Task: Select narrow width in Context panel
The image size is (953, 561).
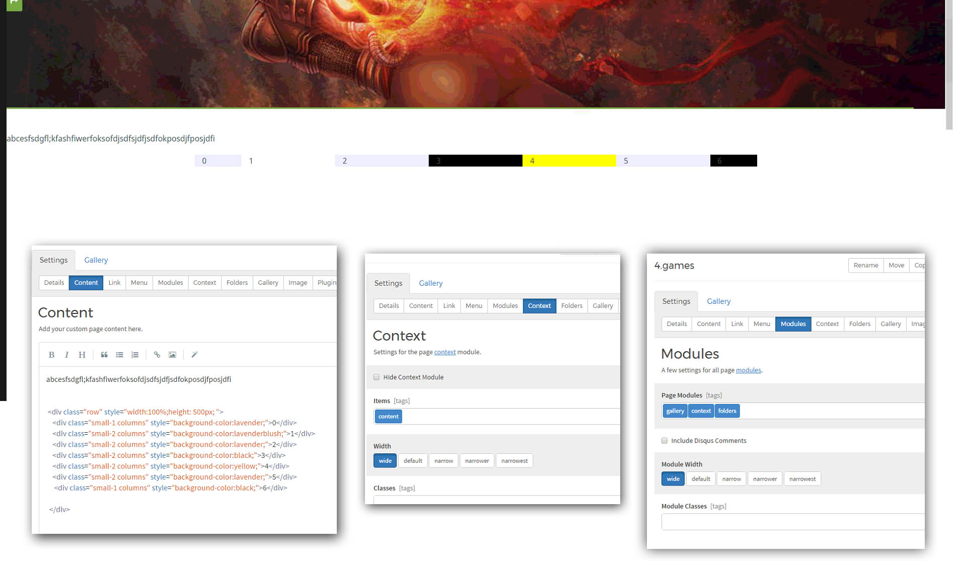Action: (x=444, y=461)
